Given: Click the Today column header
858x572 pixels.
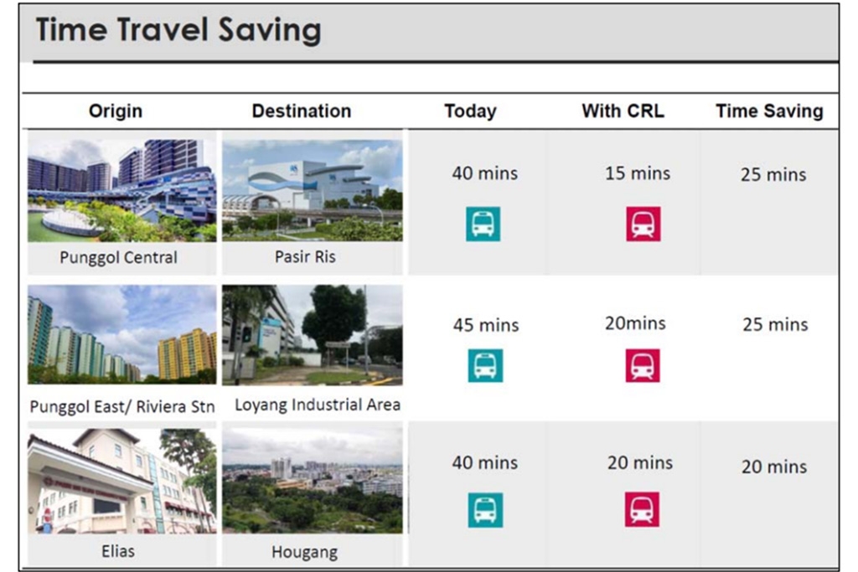Looking at the screenshot, I should [471, 111].
